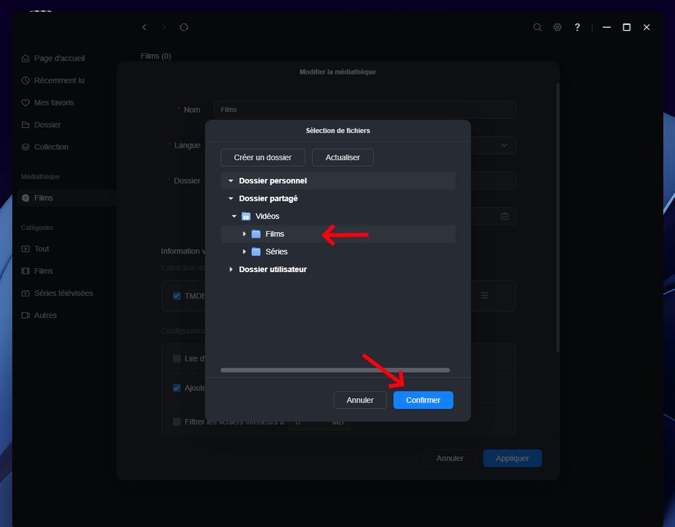Click the help question mark icon
Screen dimensions: 675x527
point(577,27)
